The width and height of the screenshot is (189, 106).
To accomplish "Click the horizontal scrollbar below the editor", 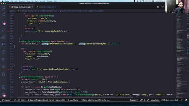I will tap(75, 97).
